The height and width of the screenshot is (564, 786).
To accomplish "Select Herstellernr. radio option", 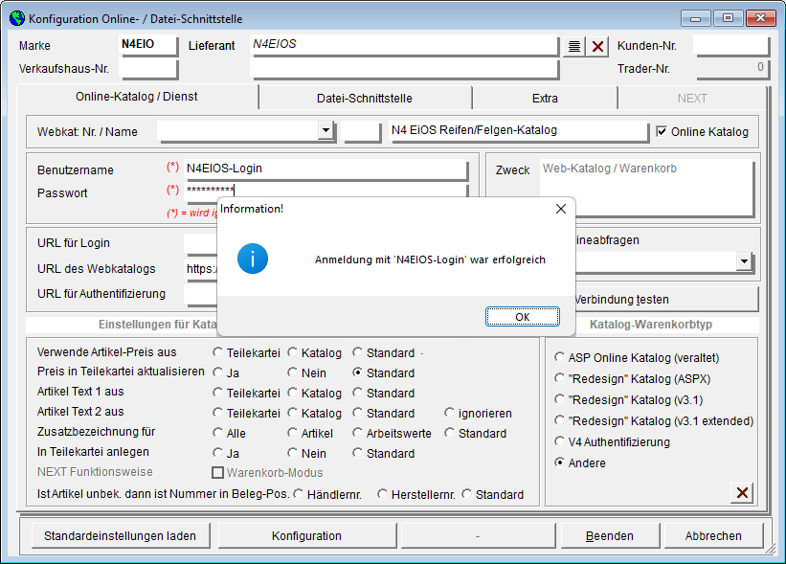I will [383, 494].
